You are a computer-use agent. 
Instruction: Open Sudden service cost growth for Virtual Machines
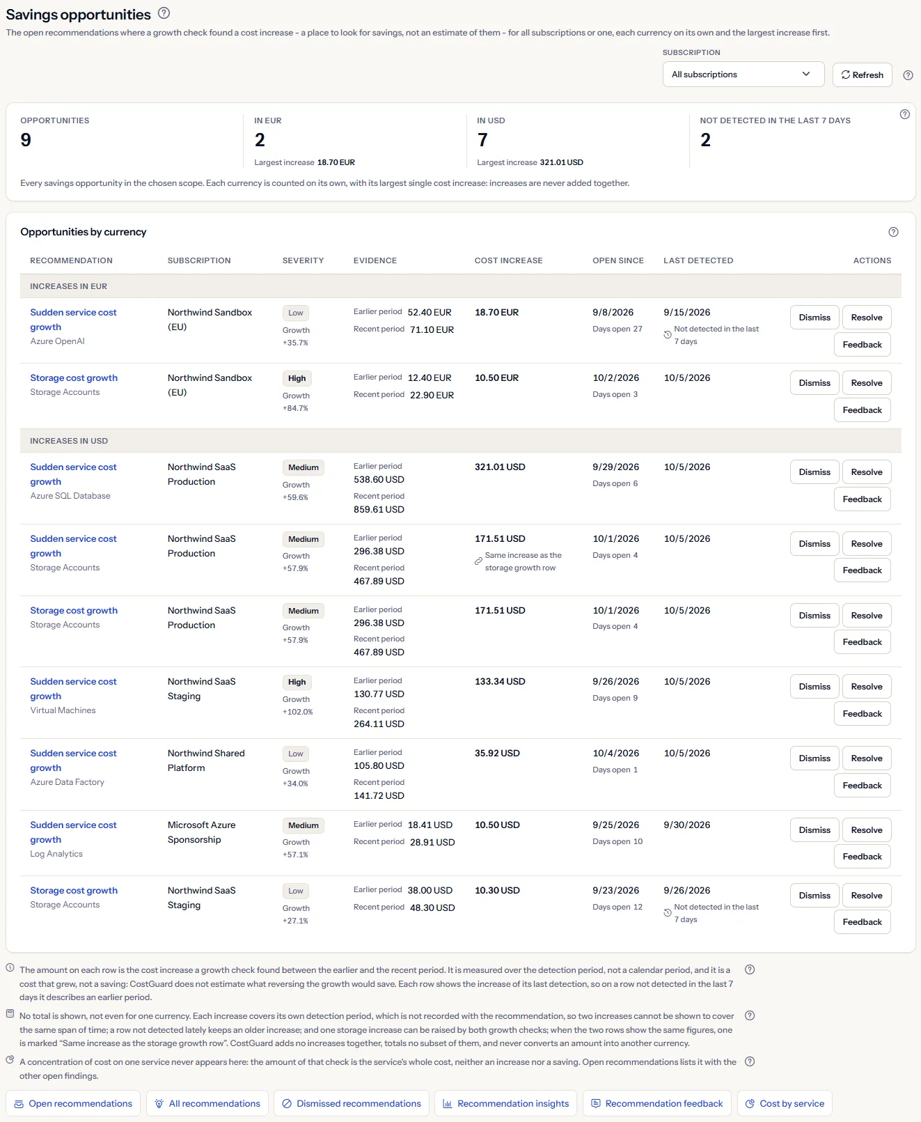[73, 689]
